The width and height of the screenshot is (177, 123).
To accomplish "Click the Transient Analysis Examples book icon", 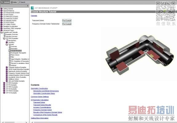I will click(7, 67).
